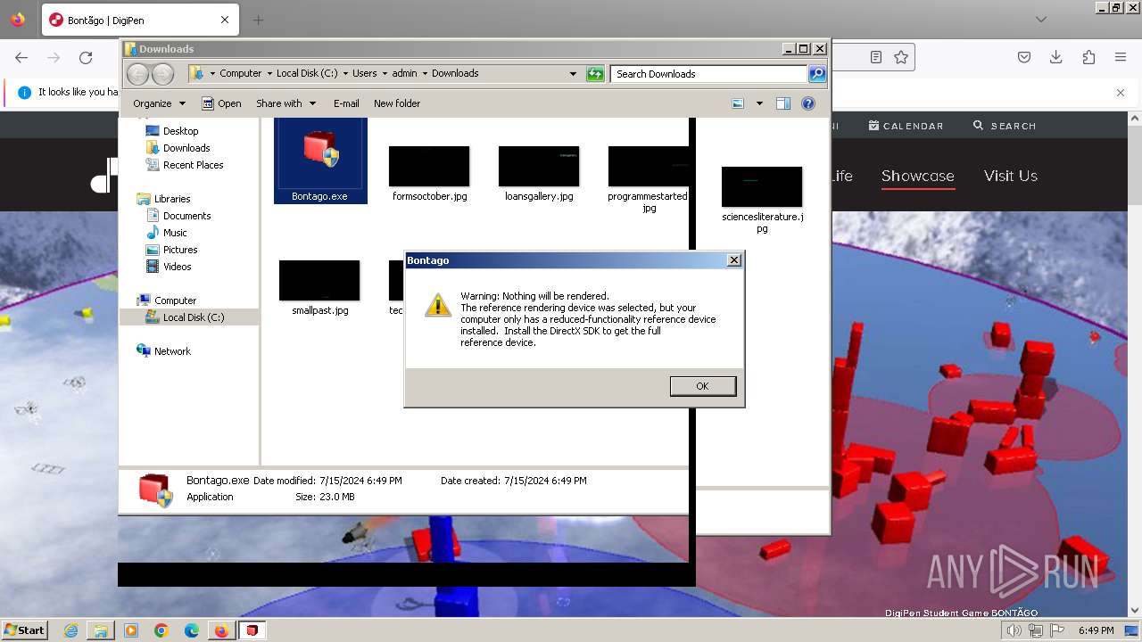Click OK in the Bontago warning dialog

703,386
